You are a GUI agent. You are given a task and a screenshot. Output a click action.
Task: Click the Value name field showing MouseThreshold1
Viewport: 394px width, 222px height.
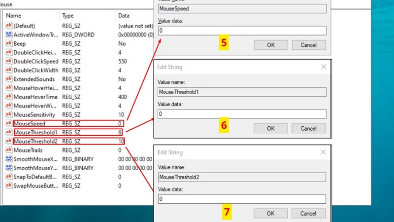[242, 92]
